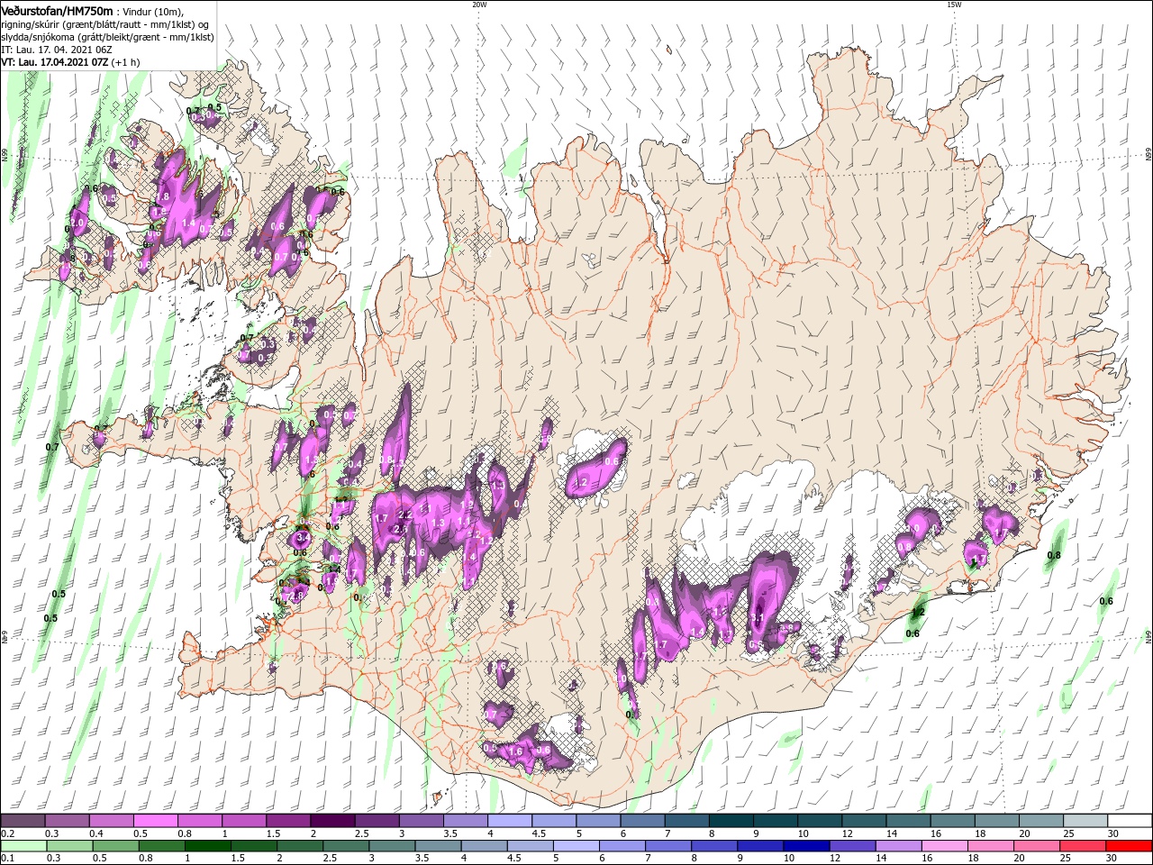Select dark teal 8 swatch on snow scale
1153x865 pixels.
(731, 821)
